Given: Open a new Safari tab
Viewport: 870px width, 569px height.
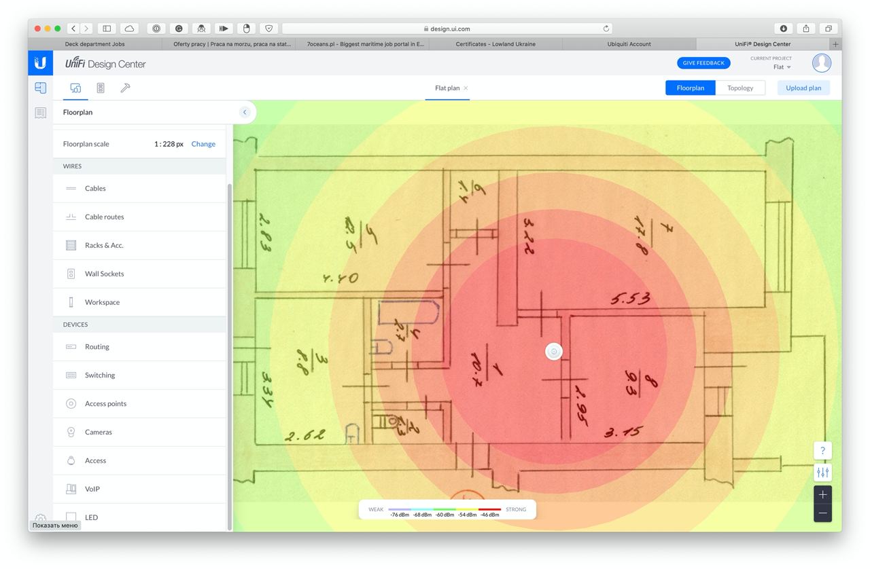Looking at the screenshot, I should (x=836, y=44).
